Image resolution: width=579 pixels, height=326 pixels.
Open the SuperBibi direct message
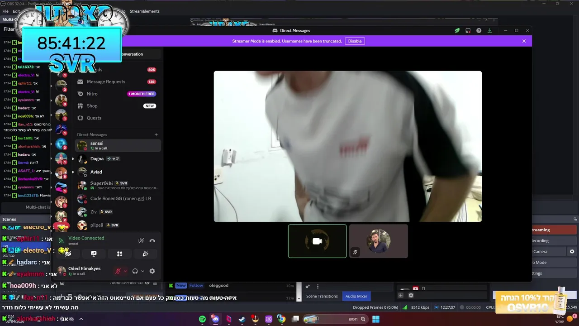[x=118, y=185]
